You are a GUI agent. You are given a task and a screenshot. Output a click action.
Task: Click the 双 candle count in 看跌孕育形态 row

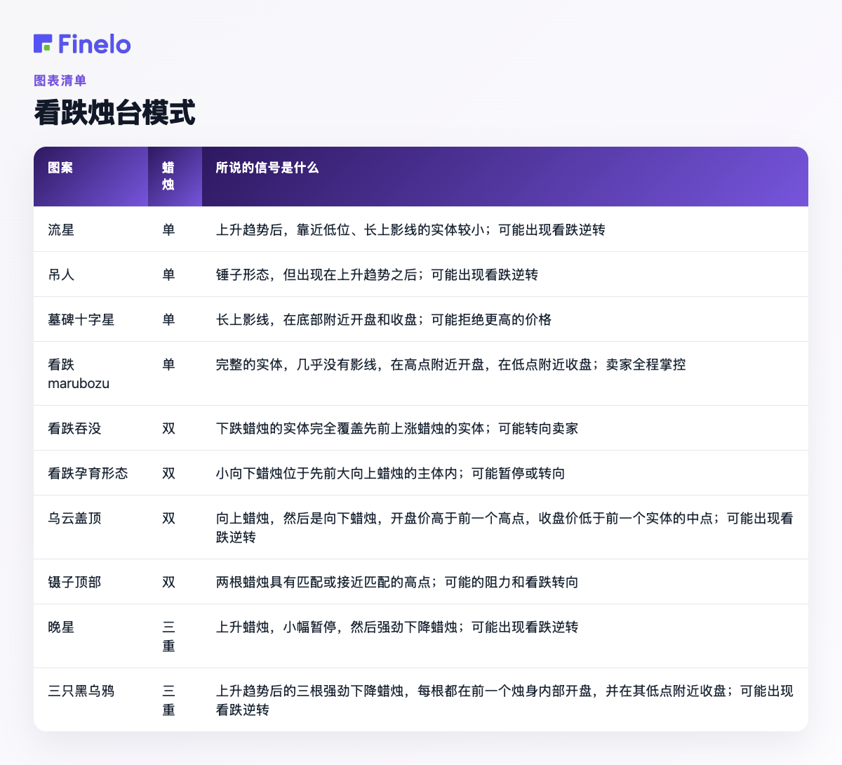point(168,473)
